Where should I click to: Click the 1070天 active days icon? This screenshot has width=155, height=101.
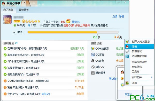(x=15, y=25)
